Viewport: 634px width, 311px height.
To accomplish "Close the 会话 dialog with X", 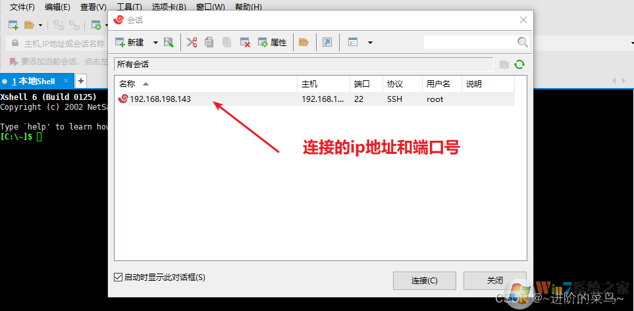I will coord(523,20).
